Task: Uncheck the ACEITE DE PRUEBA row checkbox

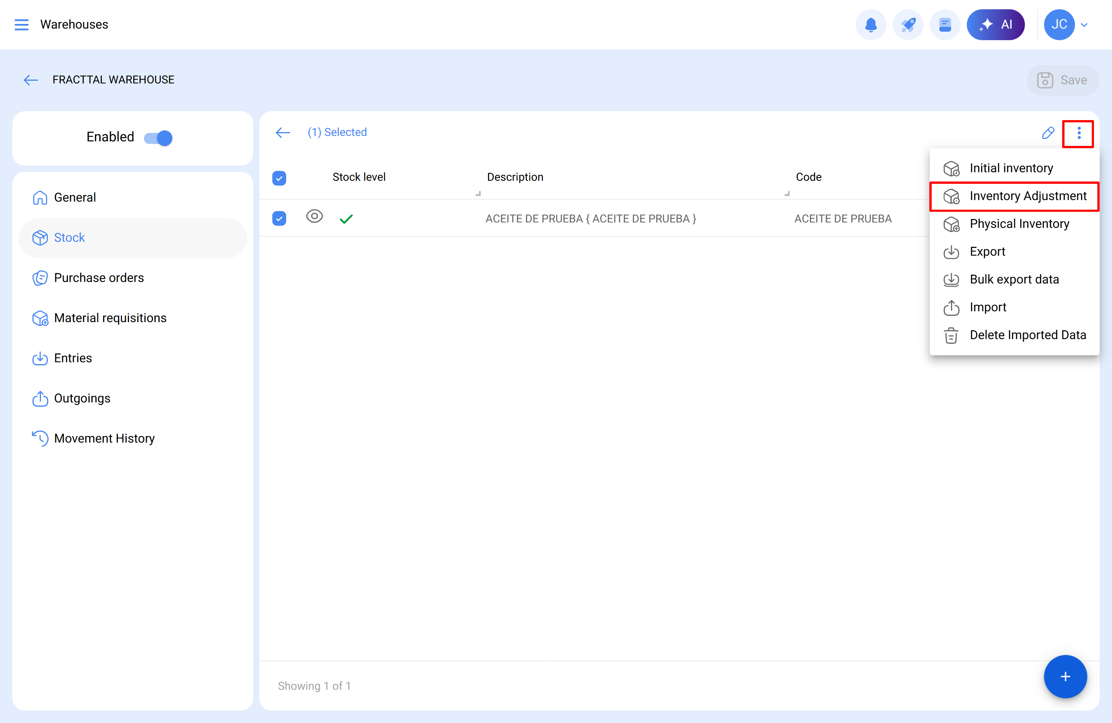Action: (x=279, y=218)
